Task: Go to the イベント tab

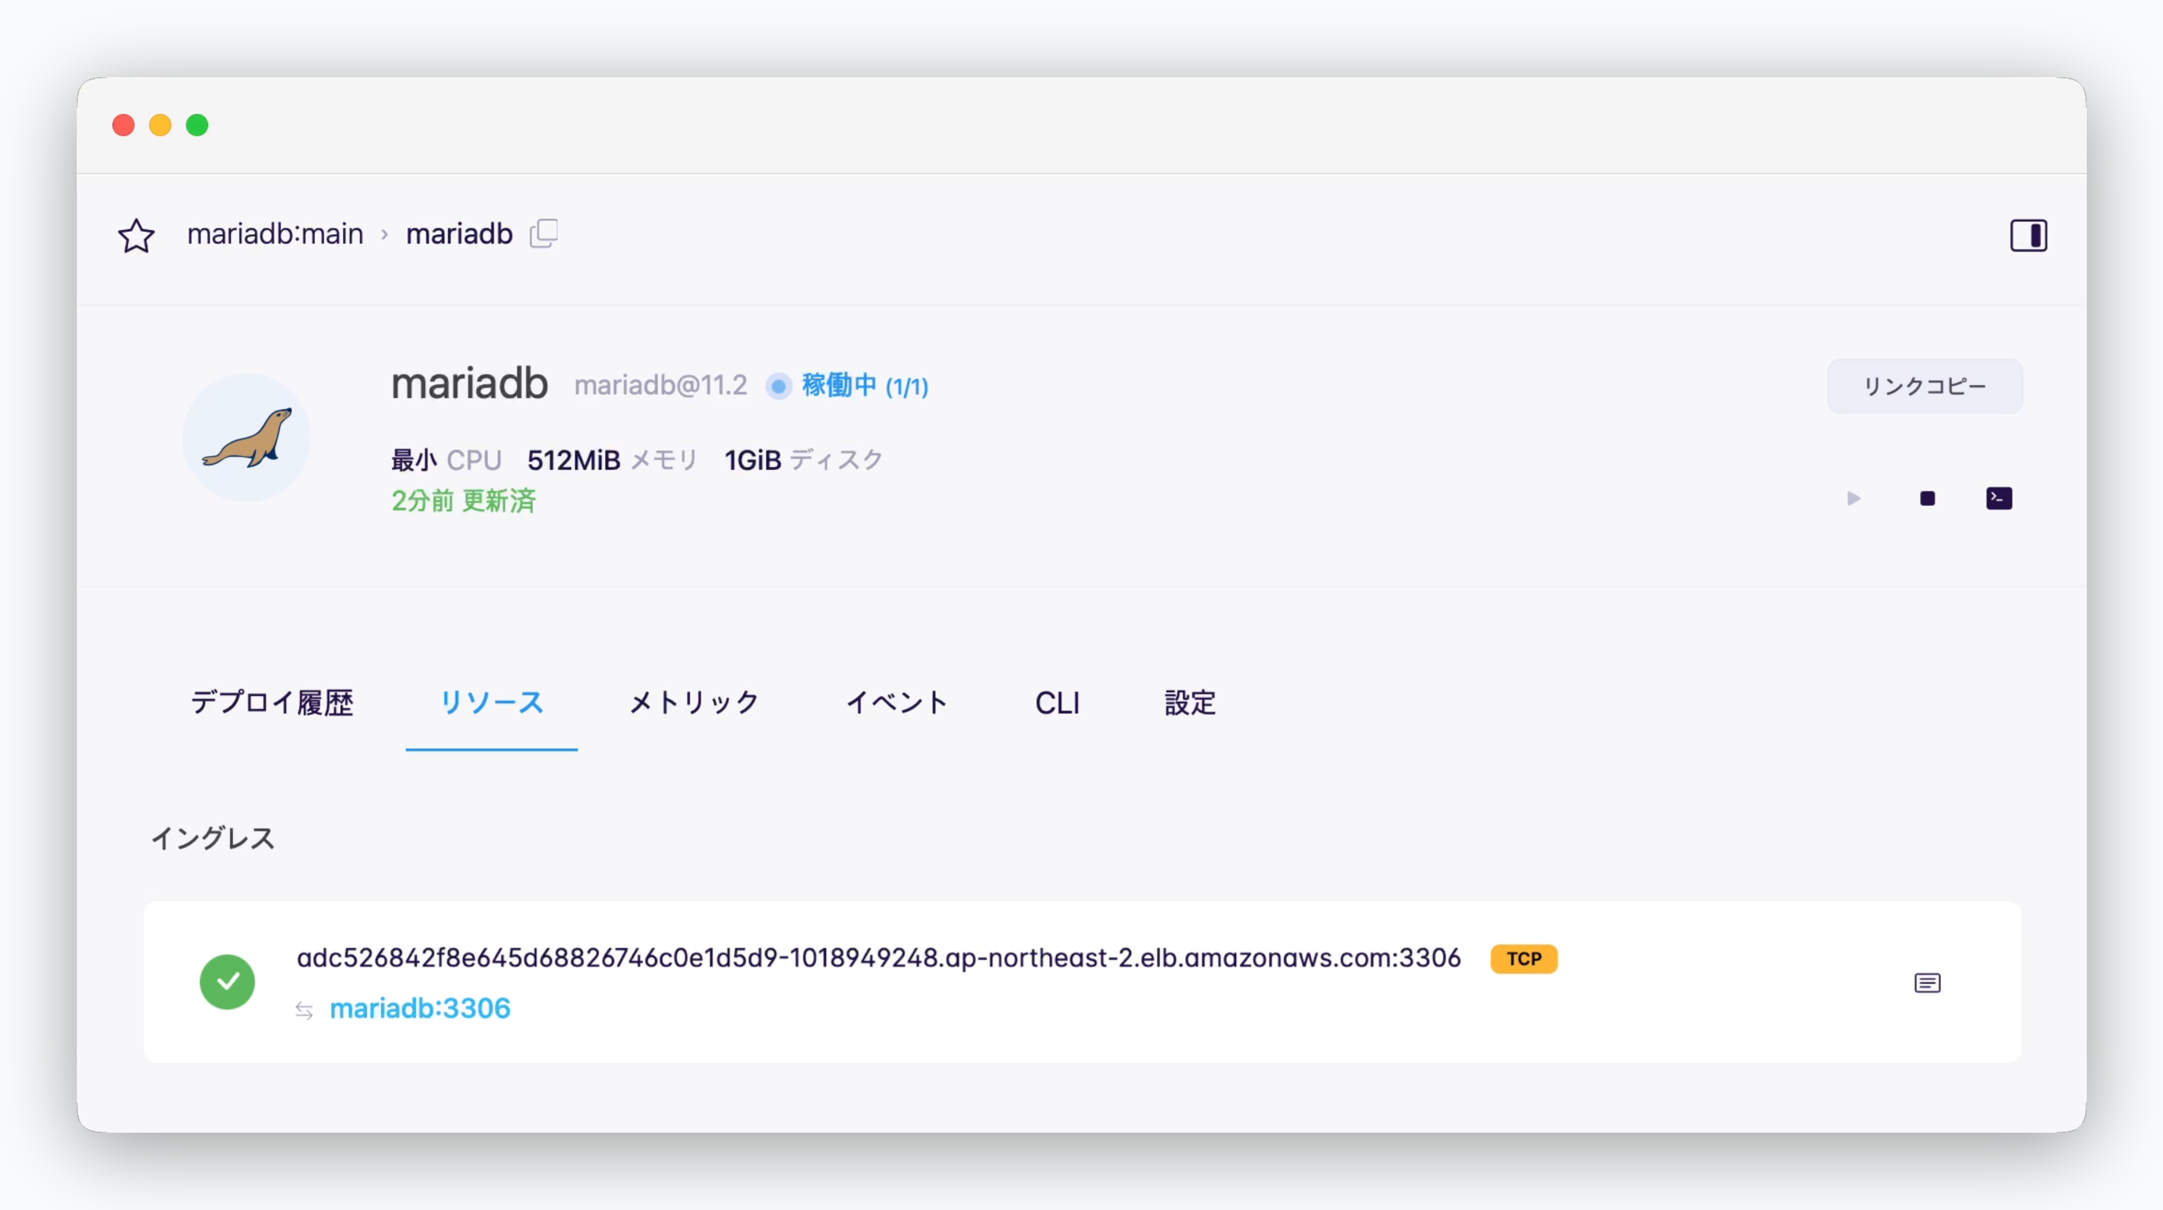Action: click(897, 703)
